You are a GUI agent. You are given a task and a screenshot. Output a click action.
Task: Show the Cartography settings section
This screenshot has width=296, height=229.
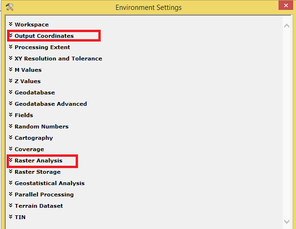point(34,138)
